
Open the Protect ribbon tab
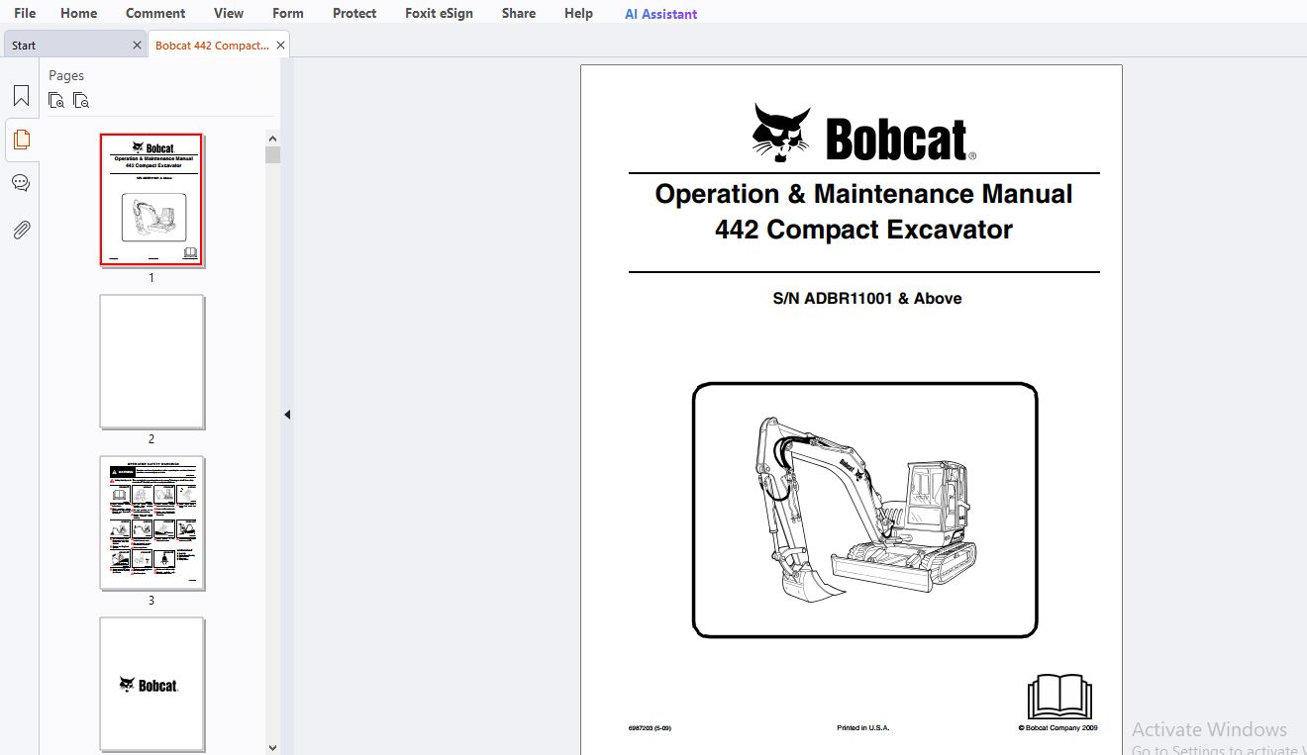point(354,13)
